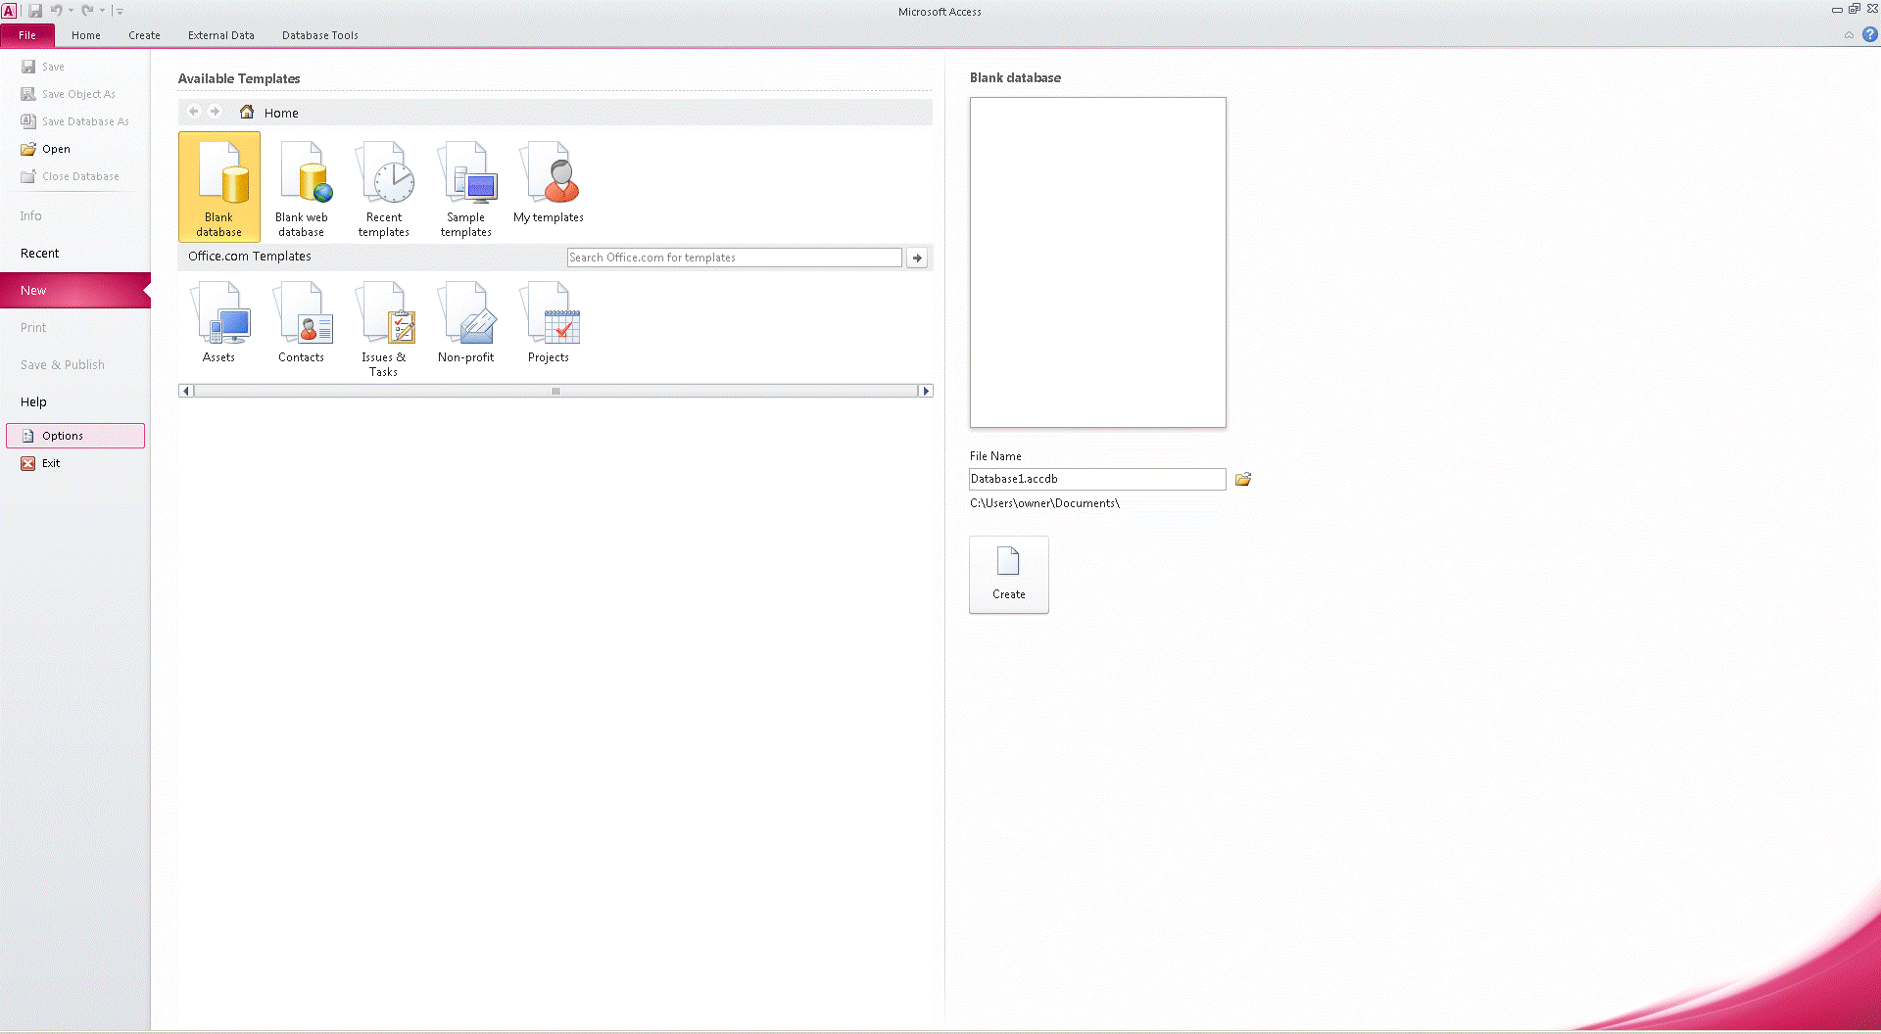Open Recent templates

(383, 186)
